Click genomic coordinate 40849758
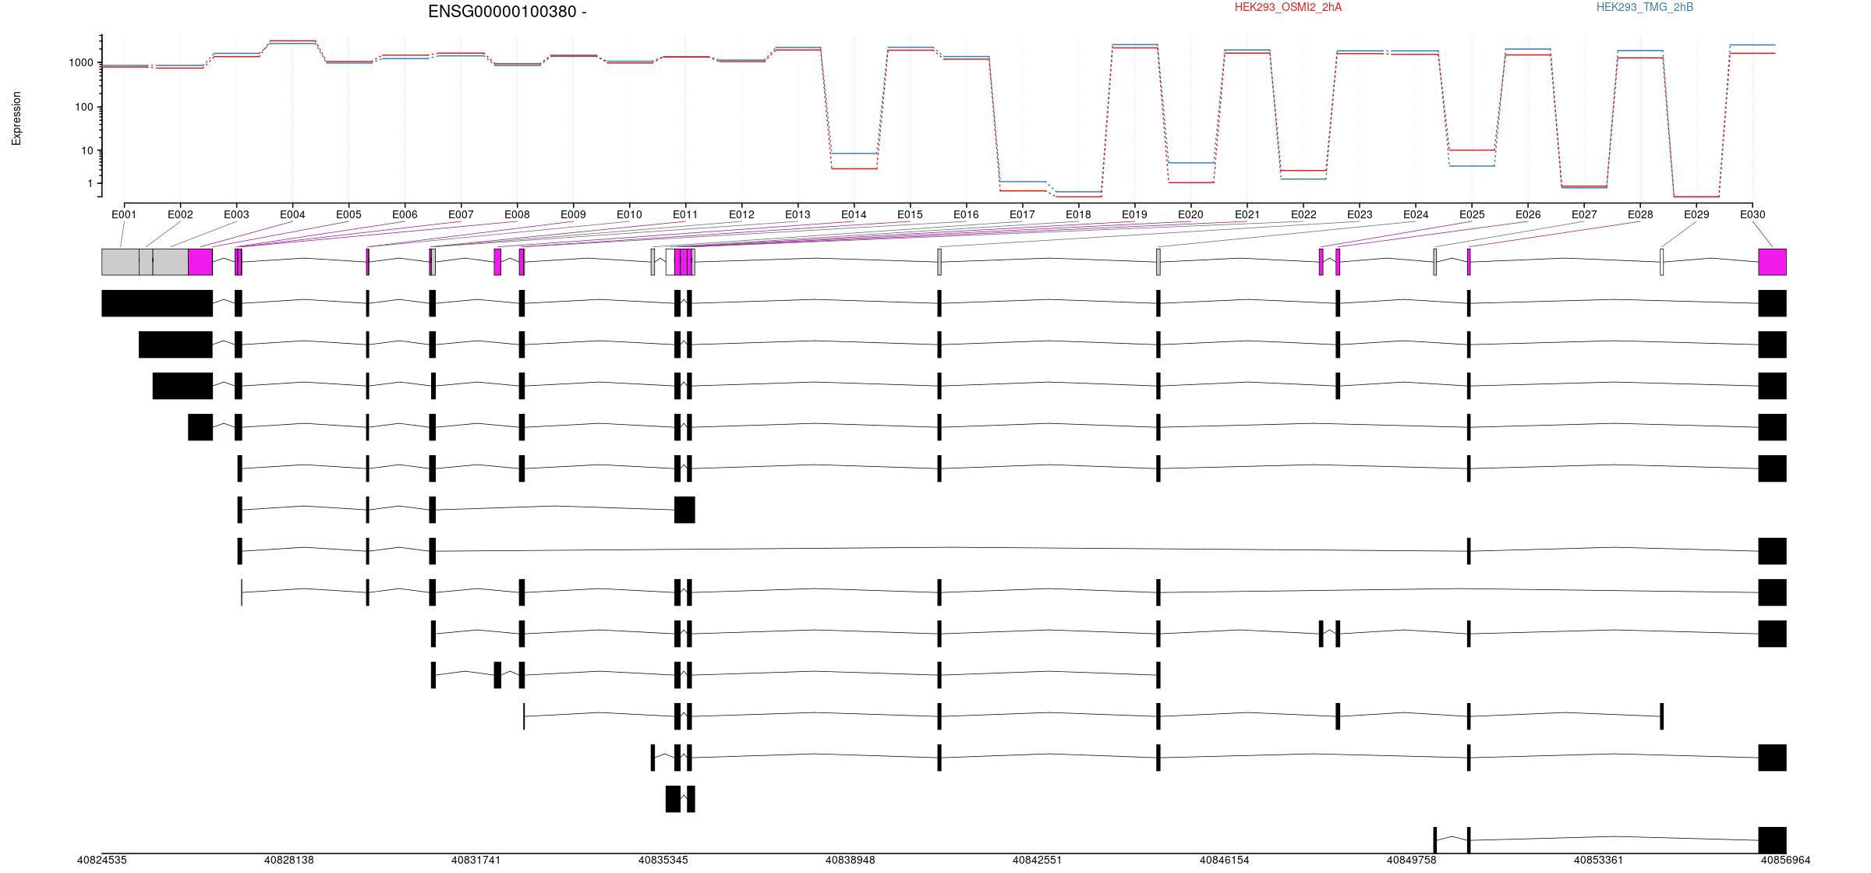 coord(1412,861)
